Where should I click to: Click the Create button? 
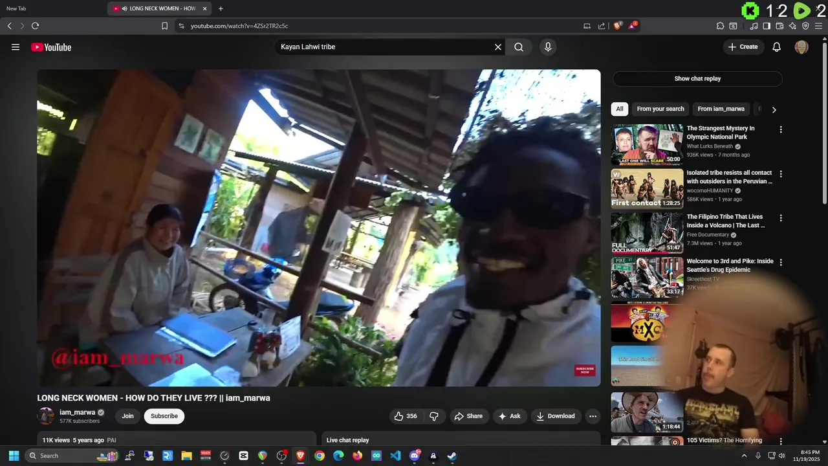(743, 47)
